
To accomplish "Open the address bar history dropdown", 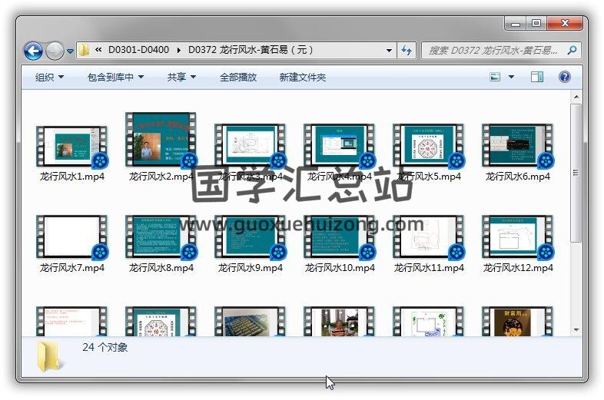I will [x=390, y=51].
